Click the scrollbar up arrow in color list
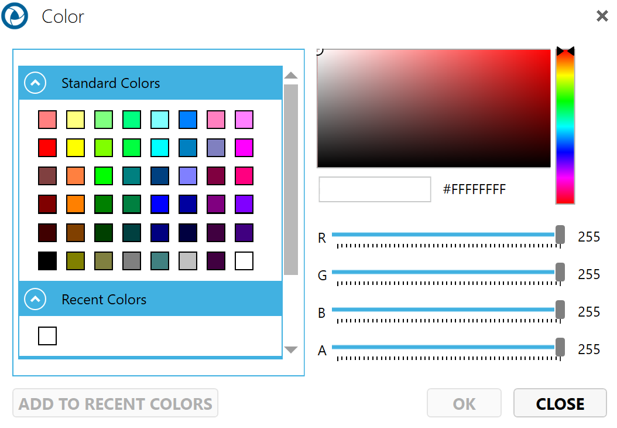This screenshot has width=617, height=428. pos(291,76)
